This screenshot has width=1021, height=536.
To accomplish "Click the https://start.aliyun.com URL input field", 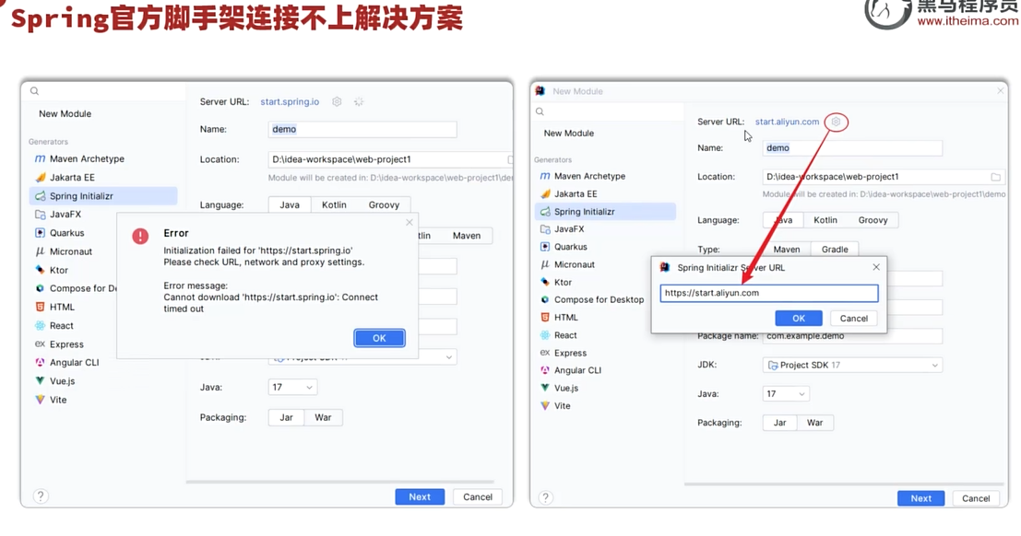I will click(769, 294).
